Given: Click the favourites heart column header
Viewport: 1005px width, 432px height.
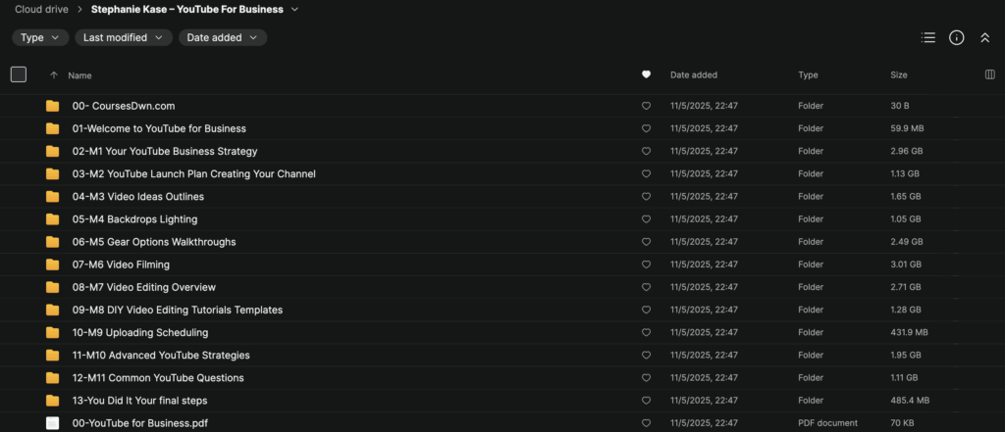Looking at the screenshot, I should (646, 74).
